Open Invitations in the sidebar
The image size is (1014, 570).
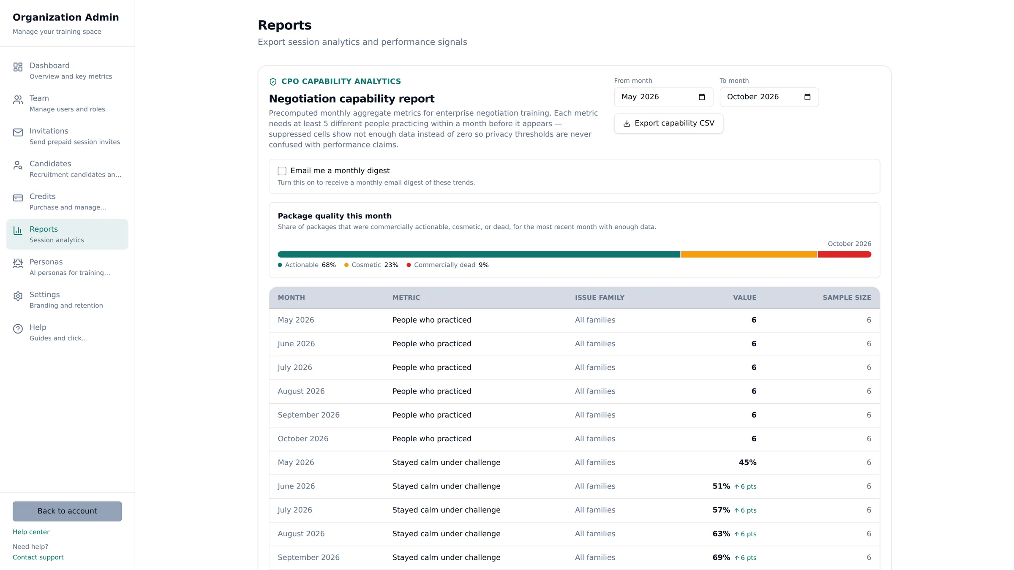pos(67,136)
